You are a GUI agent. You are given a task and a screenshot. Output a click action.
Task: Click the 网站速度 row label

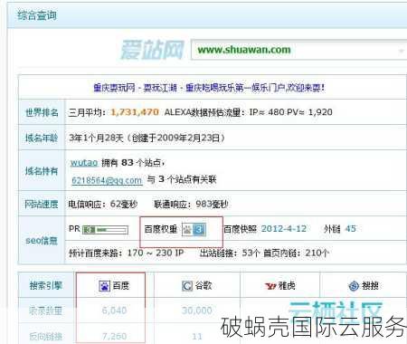click(x=42, y=205)
